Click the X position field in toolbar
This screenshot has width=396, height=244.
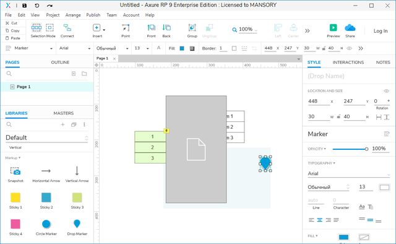coord(270,48)
